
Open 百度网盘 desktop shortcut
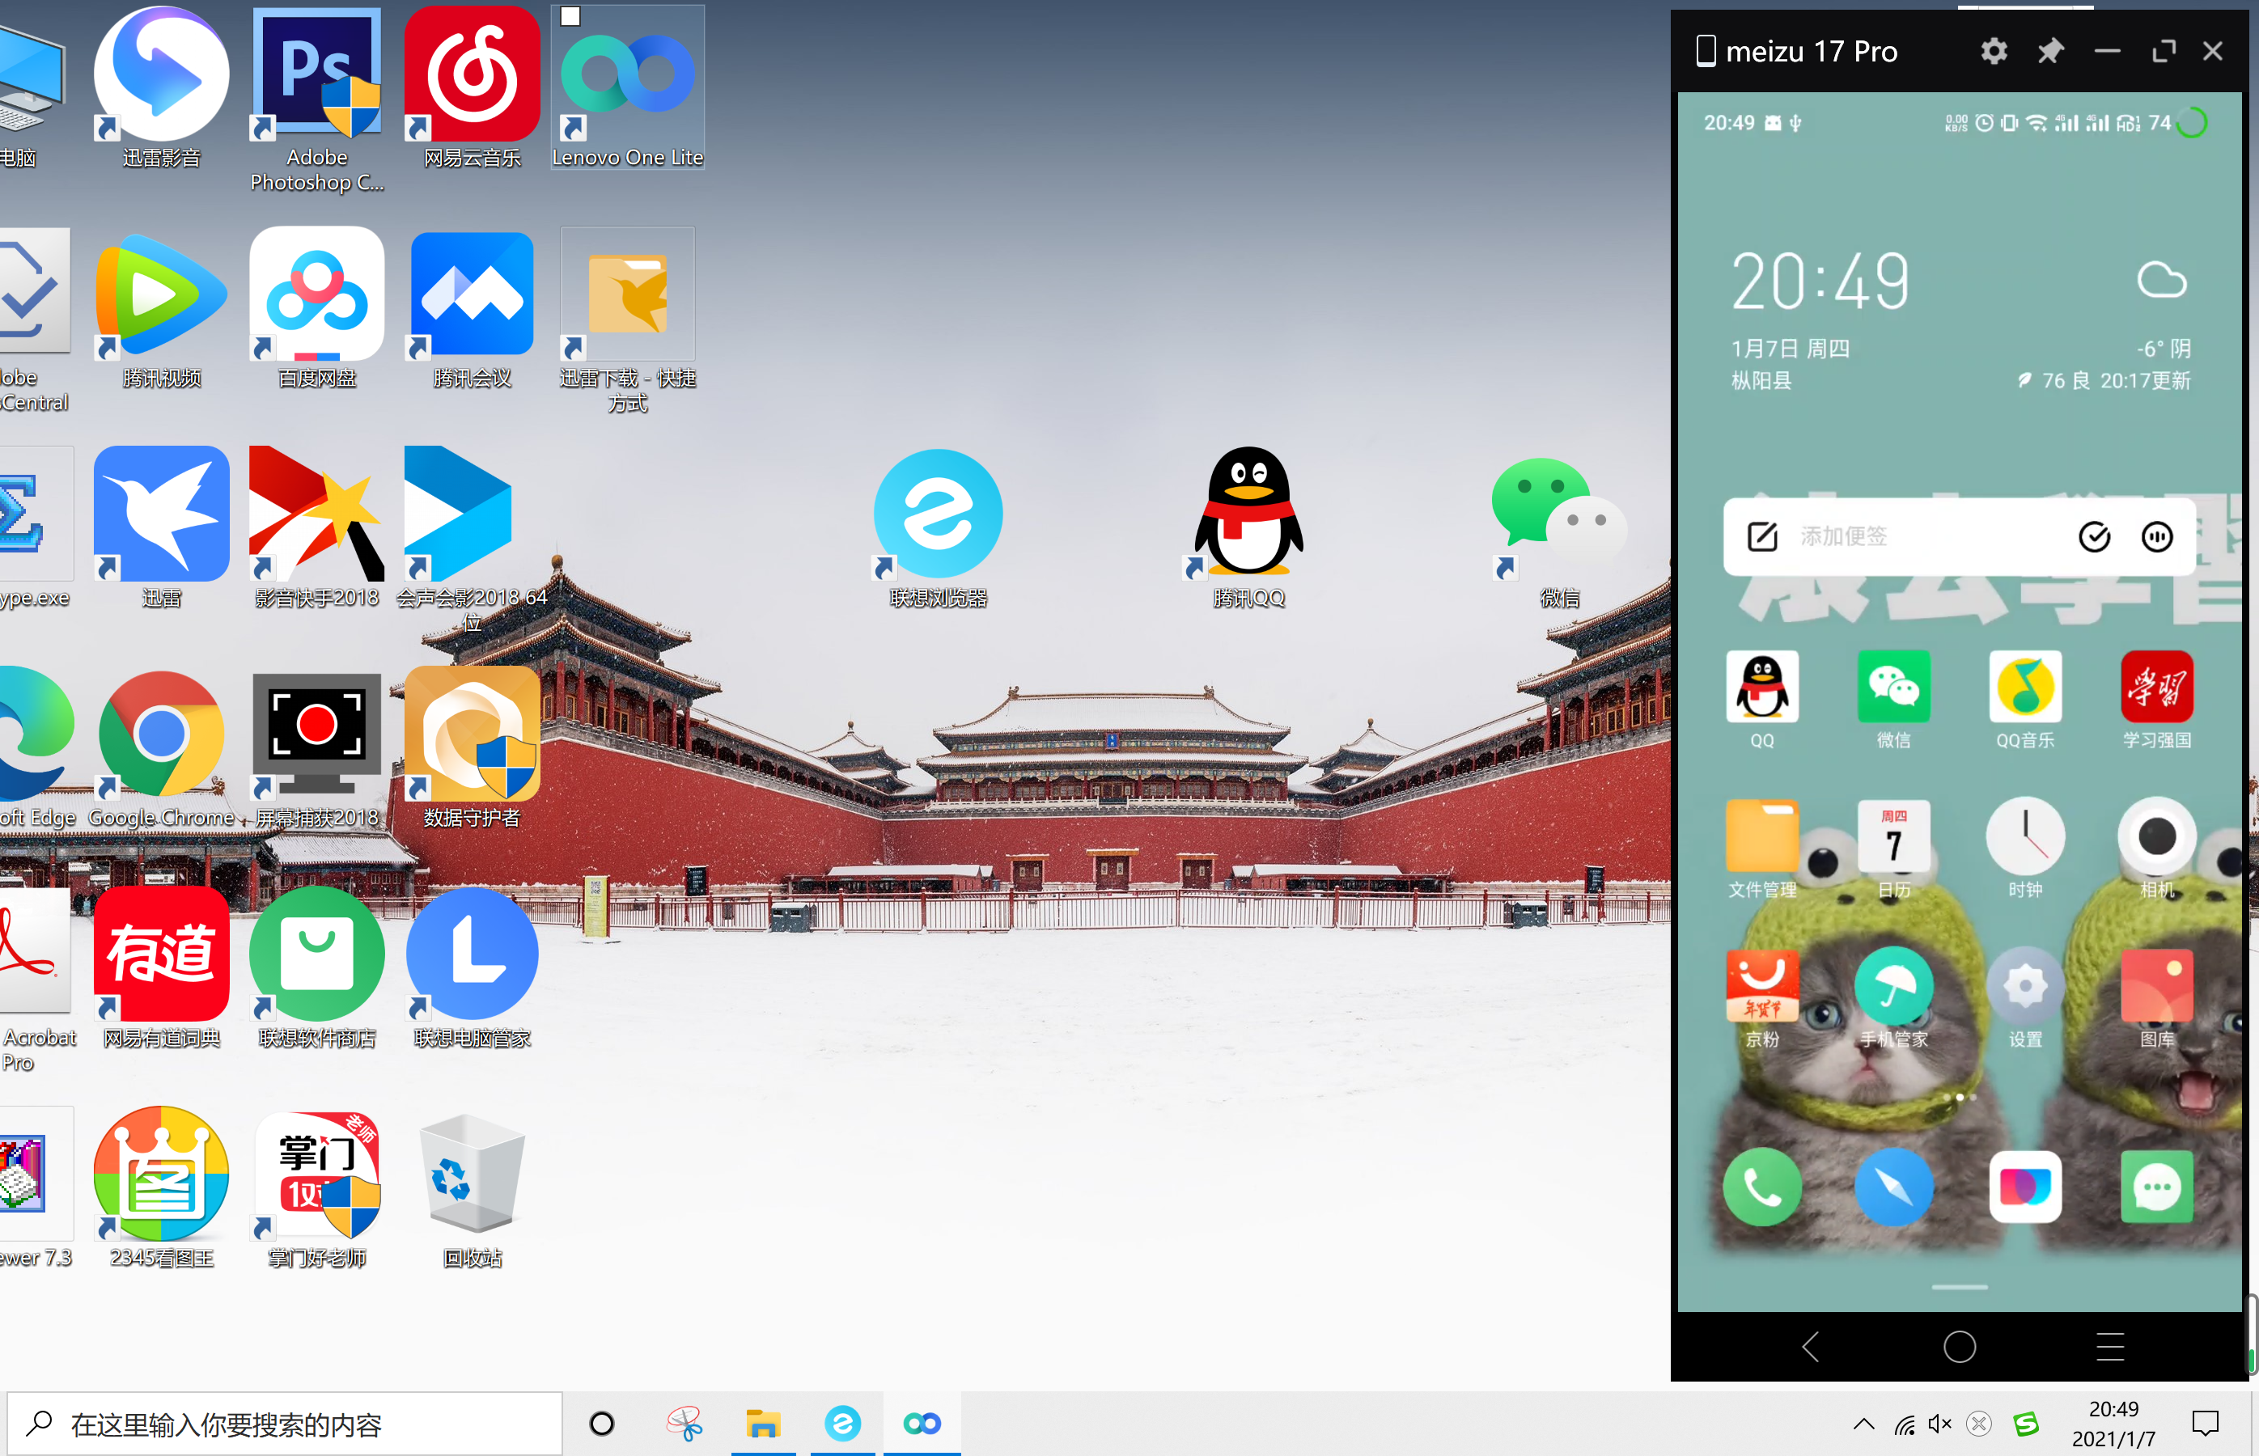click(317, 308)
